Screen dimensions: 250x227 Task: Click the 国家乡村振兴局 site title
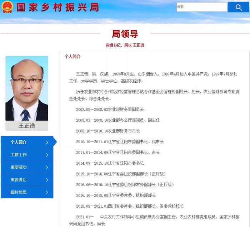[58, 8]
